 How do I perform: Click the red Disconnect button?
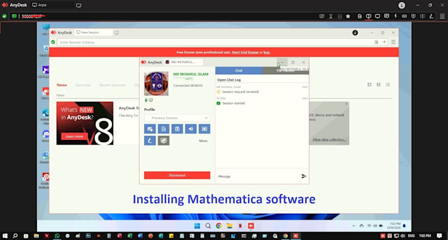(177, 176)
